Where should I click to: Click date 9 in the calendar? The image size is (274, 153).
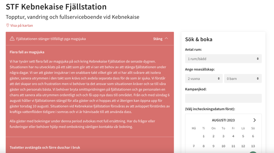point(213,146)
